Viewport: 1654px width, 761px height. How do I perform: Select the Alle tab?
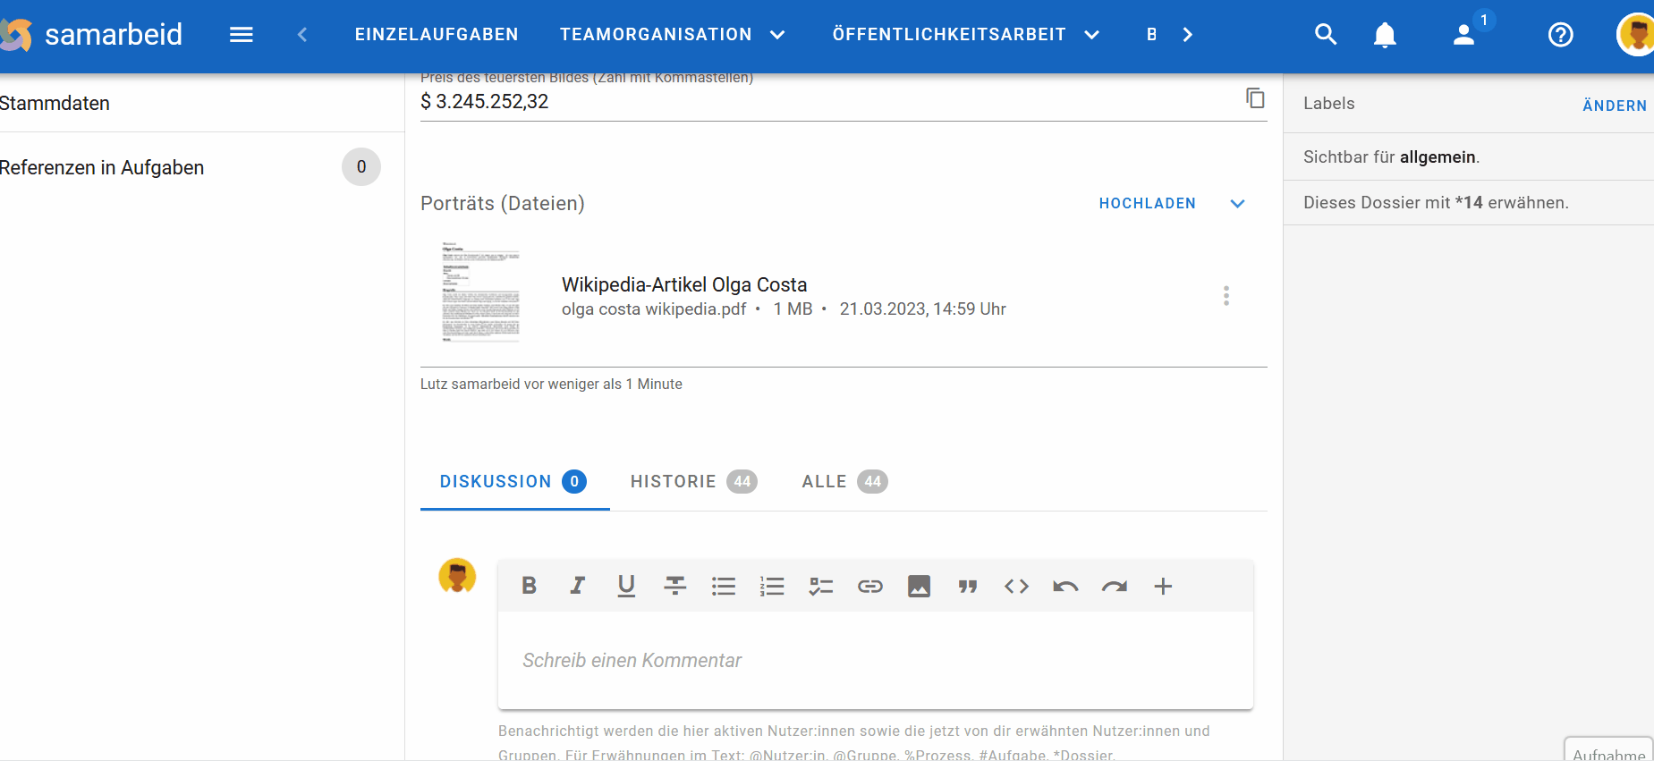tap(844, 482)
